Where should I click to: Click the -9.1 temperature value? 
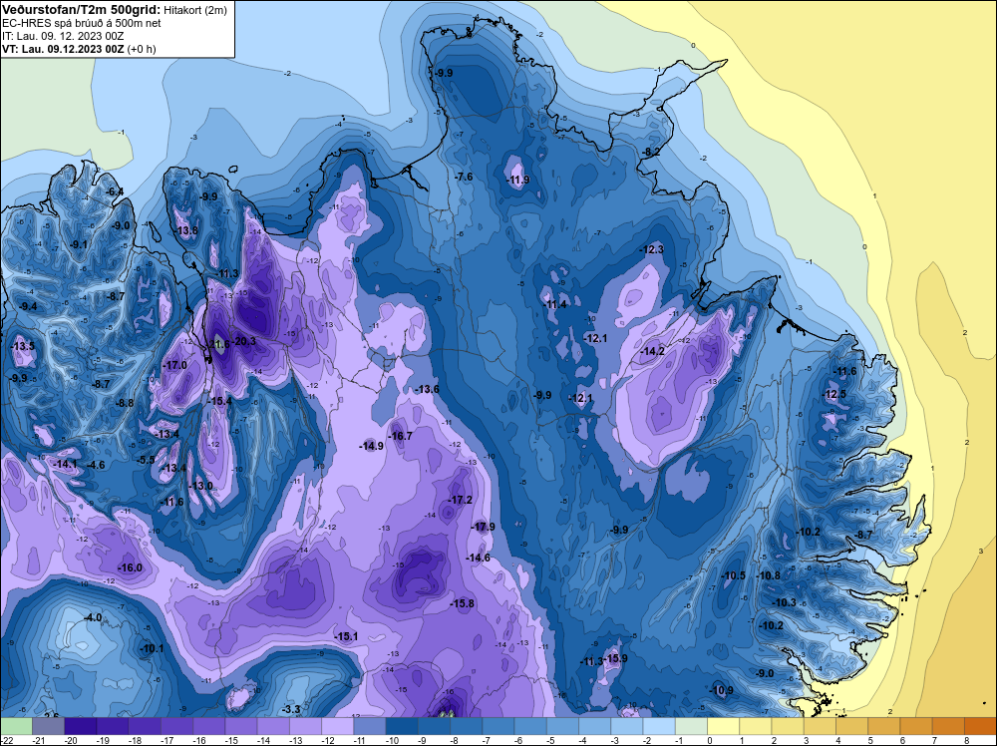click(x=78, y=244)
